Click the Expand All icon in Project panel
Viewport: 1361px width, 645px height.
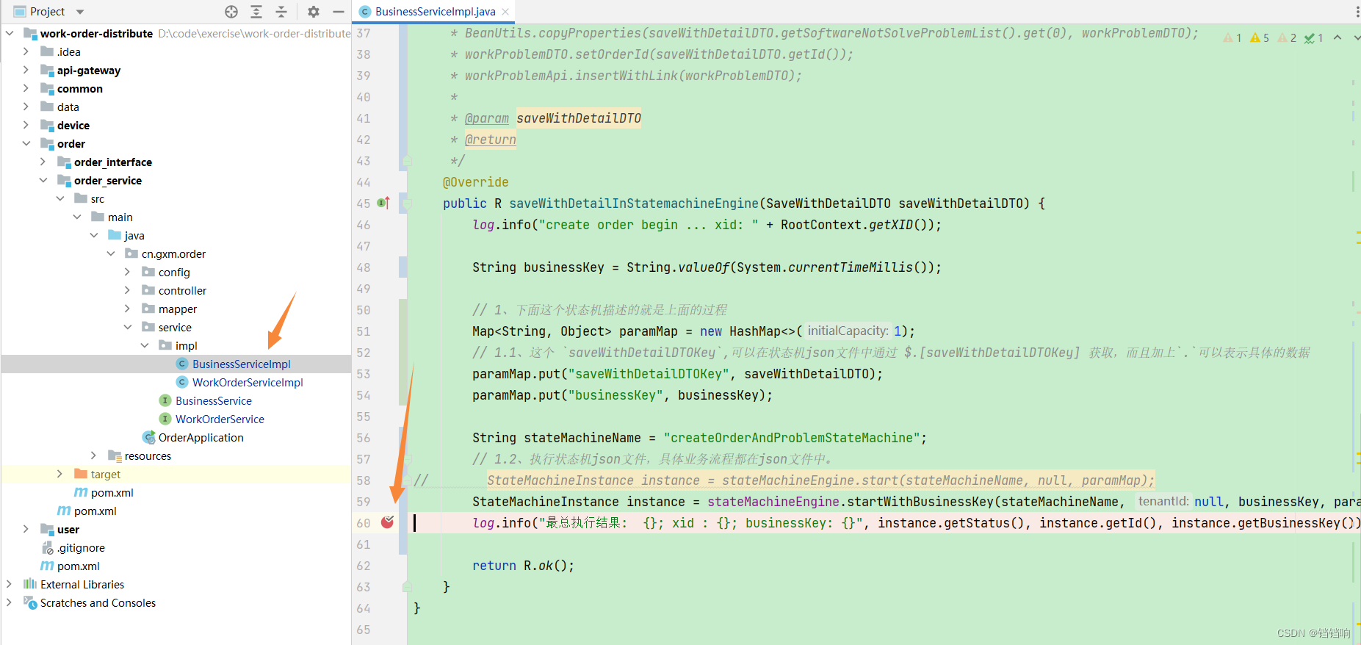[x=256, y=12]
